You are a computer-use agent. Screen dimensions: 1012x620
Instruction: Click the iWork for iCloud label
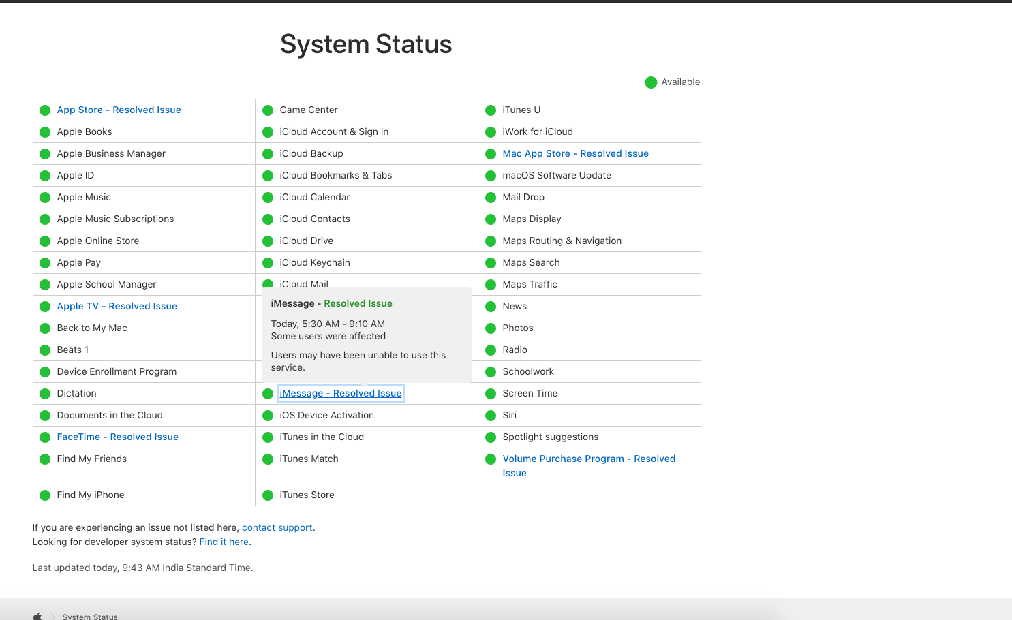point(538,131)
